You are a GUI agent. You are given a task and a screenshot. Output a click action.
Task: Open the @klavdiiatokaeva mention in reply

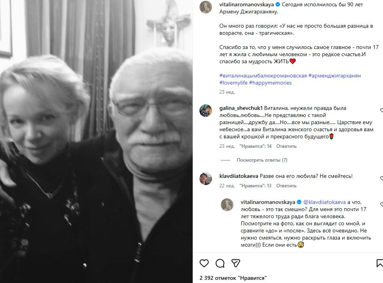(324, 202)
